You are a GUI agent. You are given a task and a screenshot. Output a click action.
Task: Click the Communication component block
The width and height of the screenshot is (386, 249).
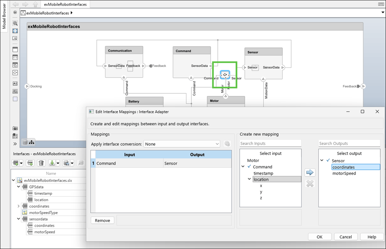coord(124,62)
